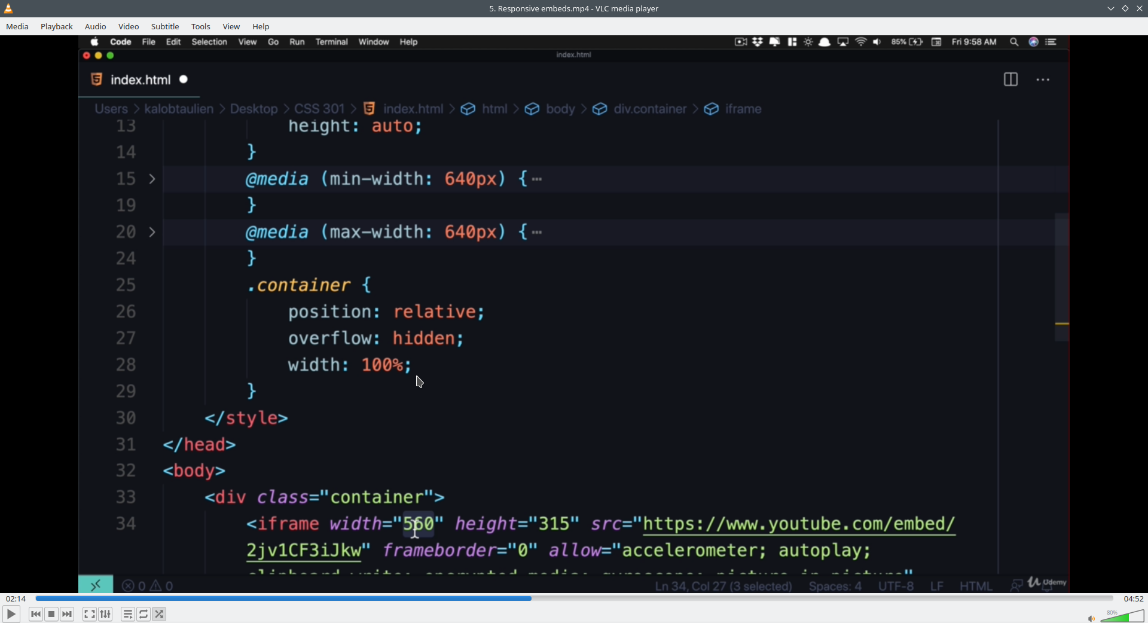The width and height of the screenshot is (1148, 623).
Task: Expand folded min-width media query line 15
Action: tap(152, 179)
